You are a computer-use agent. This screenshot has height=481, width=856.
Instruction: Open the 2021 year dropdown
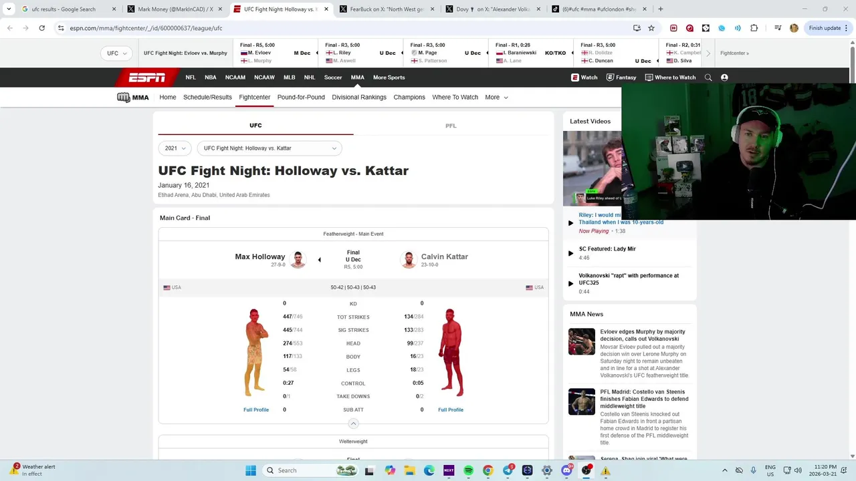tap(175, 148)
